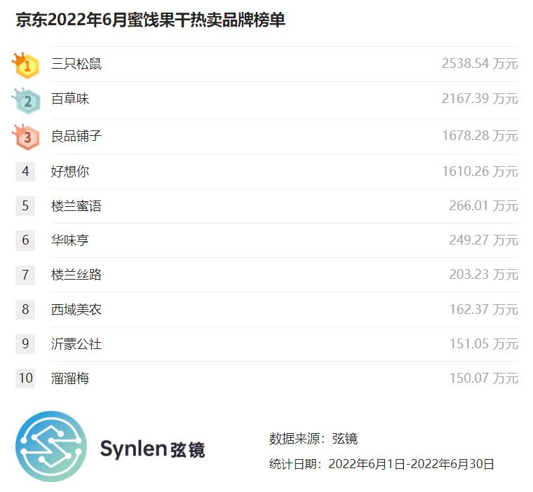Open the 楼兰蜜语 brand entry
The width and height of the screenshot is (533, 492).
click(x=76, y=205)
